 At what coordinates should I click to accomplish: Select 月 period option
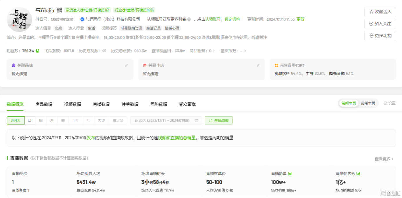[x=52, y=120]
